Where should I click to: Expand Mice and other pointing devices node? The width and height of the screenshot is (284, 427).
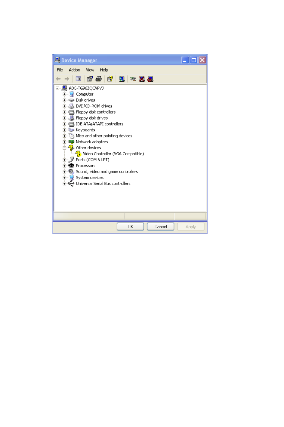click(x=64, y=136)
